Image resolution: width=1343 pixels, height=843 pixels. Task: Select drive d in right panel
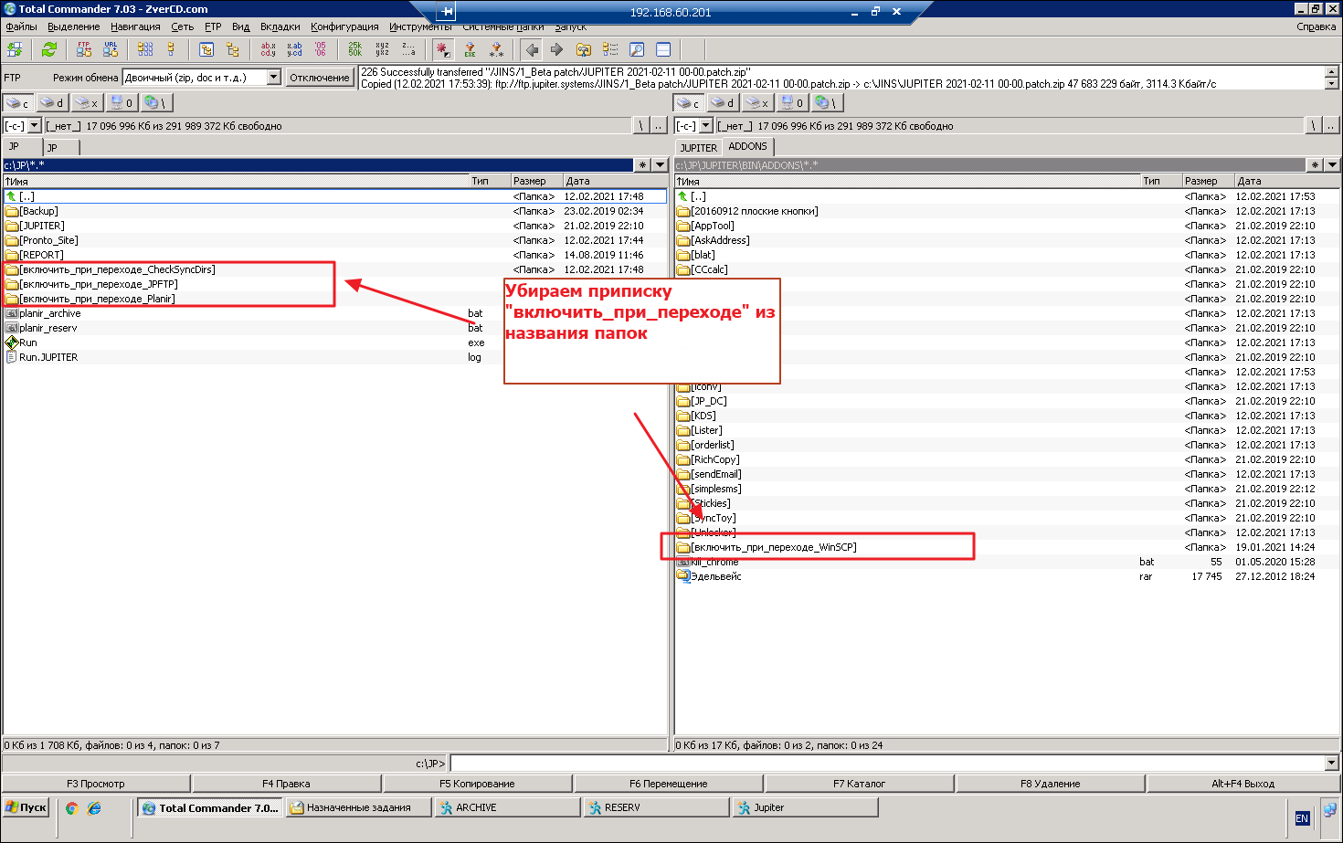[723, 103]
